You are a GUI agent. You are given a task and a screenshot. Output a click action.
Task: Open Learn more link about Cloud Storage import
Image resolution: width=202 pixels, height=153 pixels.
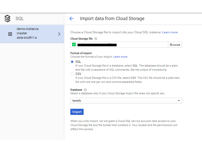pyautogui.click(x=170, y=32)
